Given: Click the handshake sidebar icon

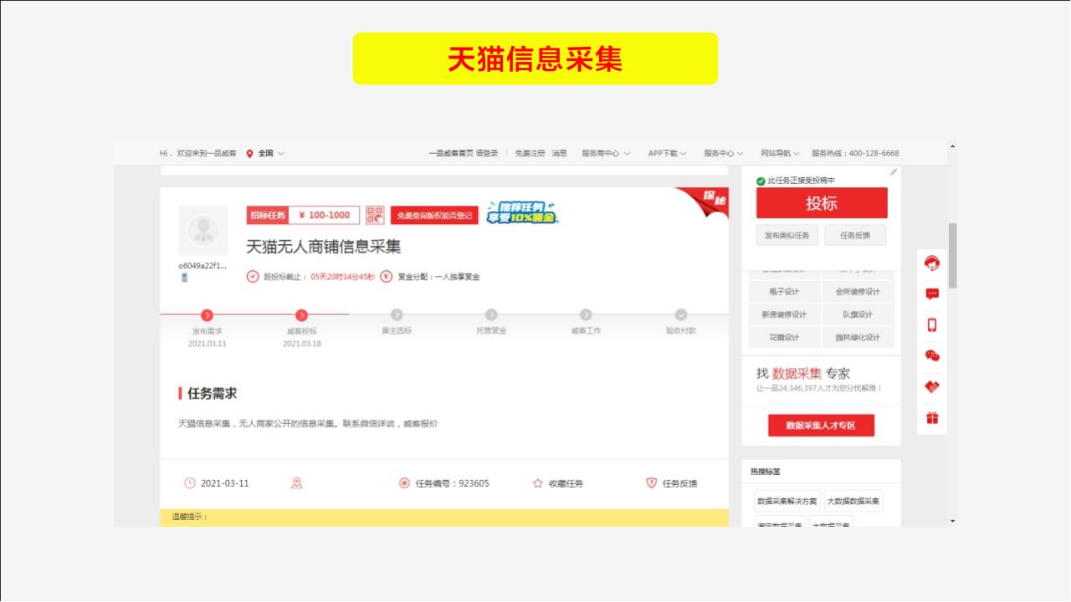Looking at the screenshot, I should click(x=932, y=387).
